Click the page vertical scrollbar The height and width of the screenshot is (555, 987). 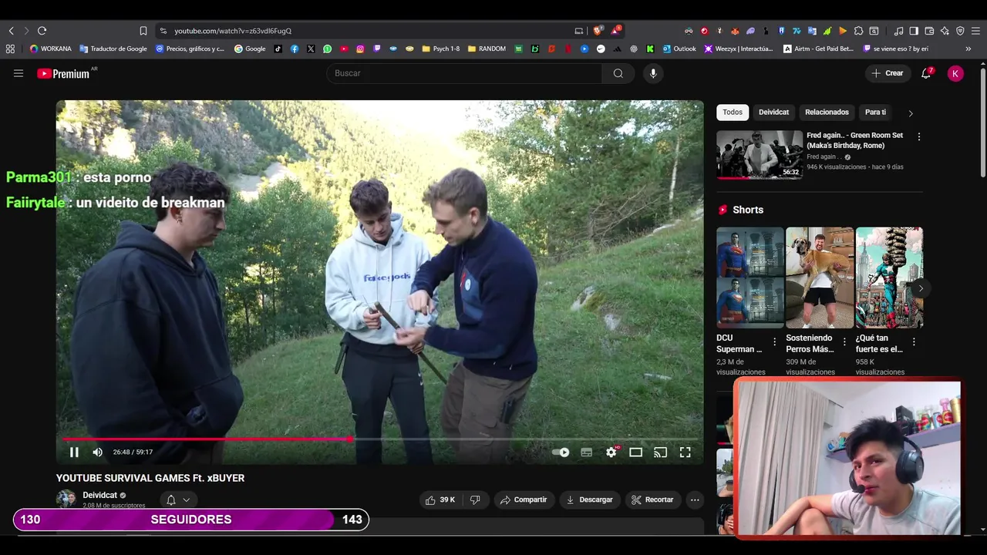982,123
